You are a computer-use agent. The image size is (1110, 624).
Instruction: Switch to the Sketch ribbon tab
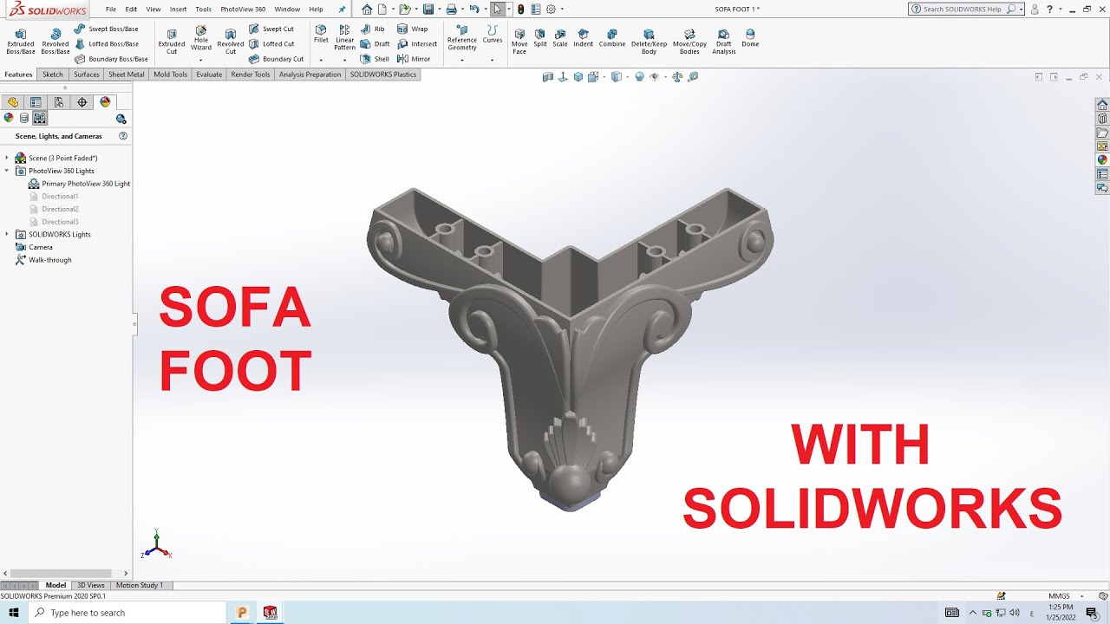pyautogui.click(x=53, y=75)
